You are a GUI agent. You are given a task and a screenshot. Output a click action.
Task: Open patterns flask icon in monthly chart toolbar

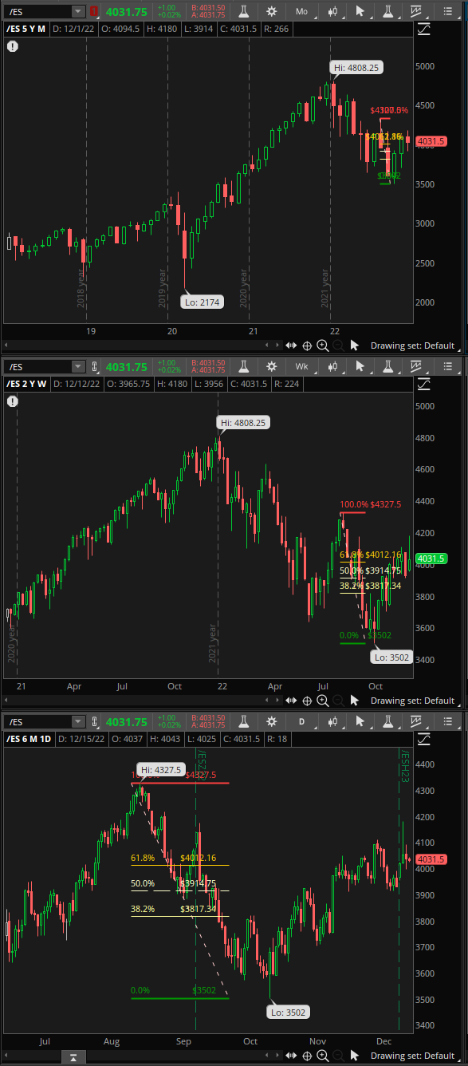tap(388, 11)
